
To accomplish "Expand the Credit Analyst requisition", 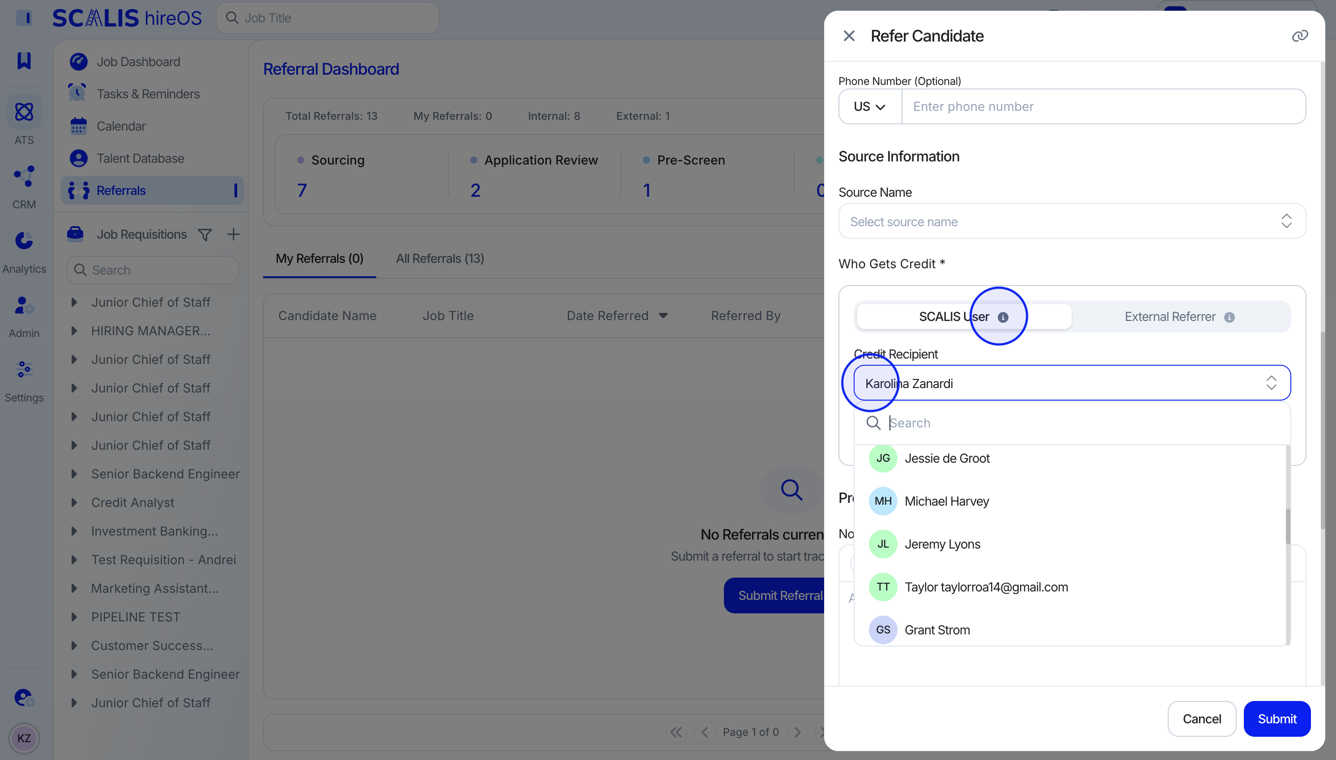I will [x=74, y=502].
